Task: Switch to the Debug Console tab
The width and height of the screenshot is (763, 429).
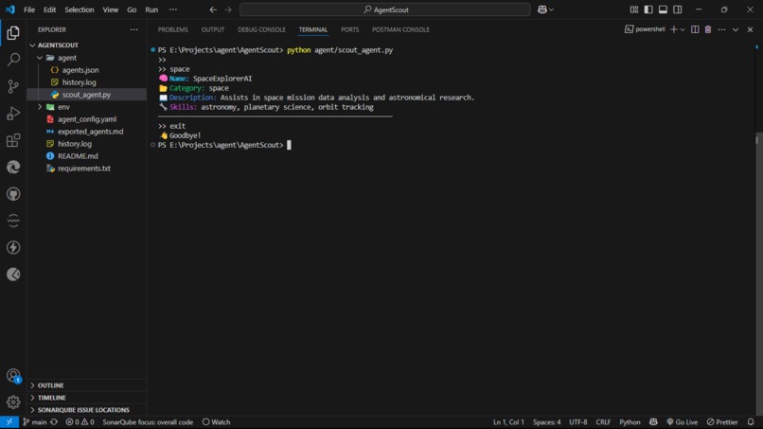Action: [261, 29]
